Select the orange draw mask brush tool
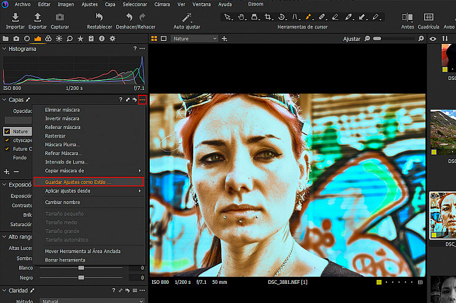456x303 pixels. 308,17
